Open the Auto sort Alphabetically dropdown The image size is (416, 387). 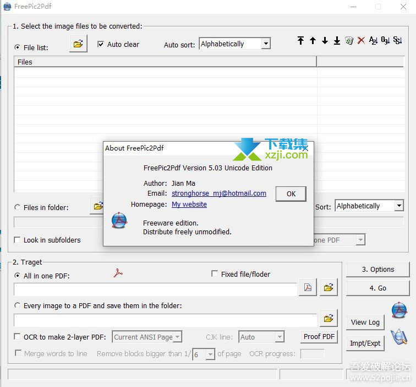266,44
